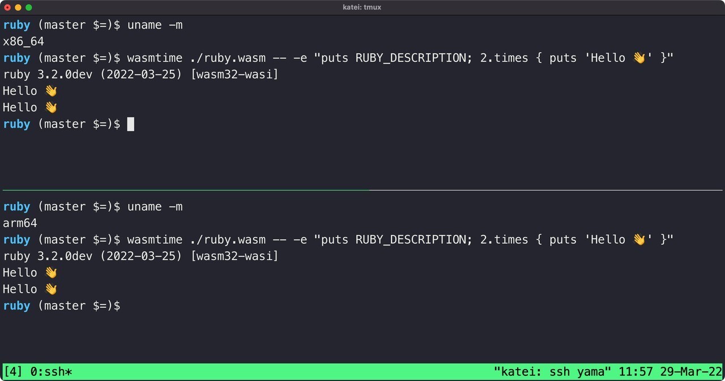Click the 'katei: tmux' window title
The image size is (725, 381).
362,7
